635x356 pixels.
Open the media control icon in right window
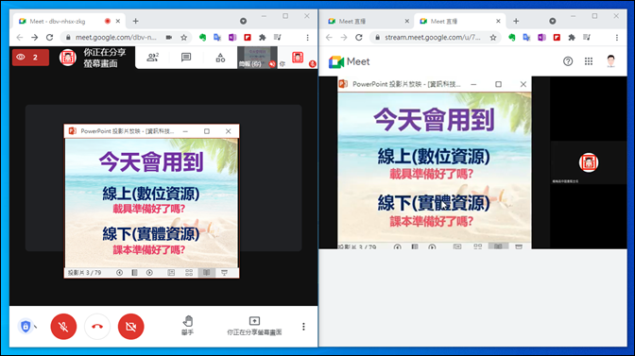[x=587, y=37]
